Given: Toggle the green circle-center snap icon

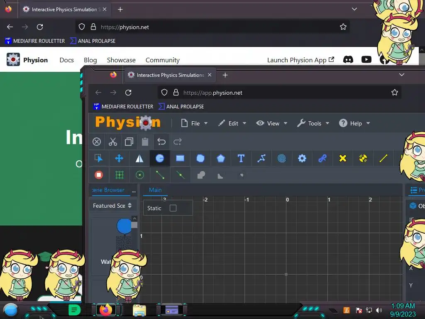Looking at the screenshot, I should point(139,175).
